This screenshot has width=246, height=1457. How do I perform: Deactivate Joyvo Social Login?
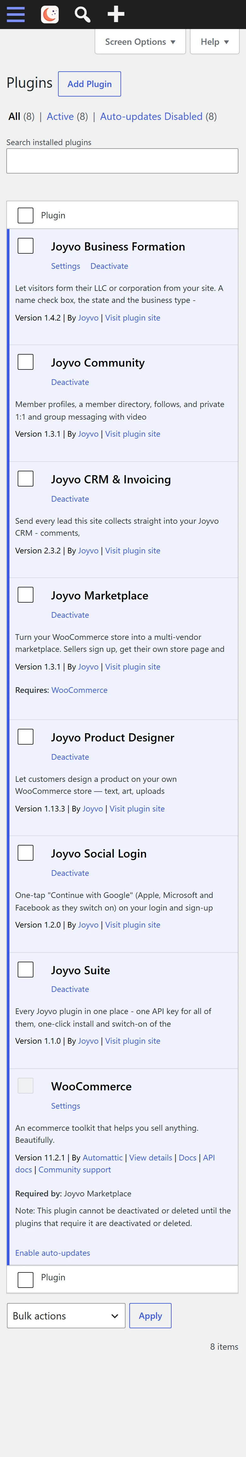tap(70, 873)
